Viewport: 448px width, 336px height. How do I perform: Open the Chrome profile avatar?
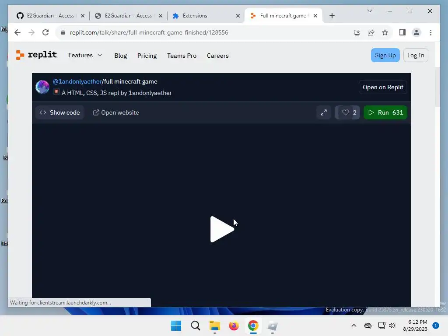(416, 32)
